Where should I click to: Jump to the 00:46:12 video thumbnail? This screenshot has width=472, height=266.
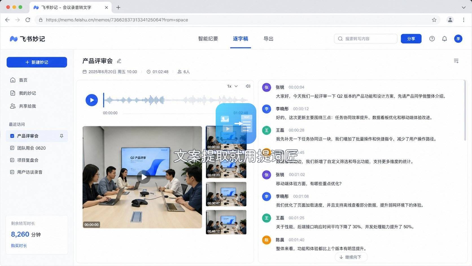point(226,222)
